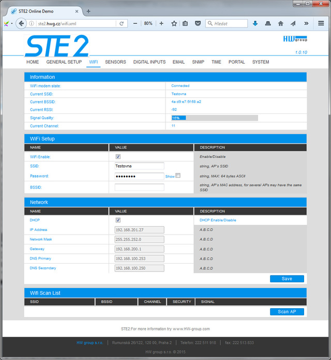
Task: Switch to the SNMP tab
Action: tap(198, 62)
